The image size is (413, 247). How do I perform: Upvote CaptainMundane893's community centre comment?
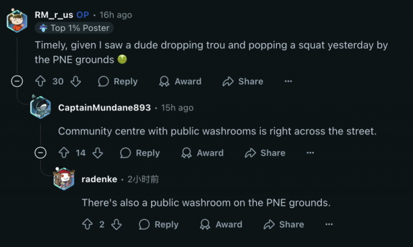tap(64, 153)
